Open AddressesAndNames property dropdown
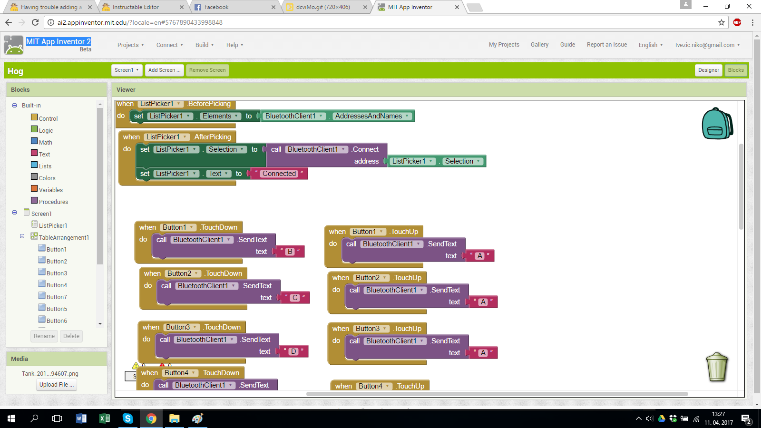The width and height of the screenshot is (761, 428). point(372,116)
